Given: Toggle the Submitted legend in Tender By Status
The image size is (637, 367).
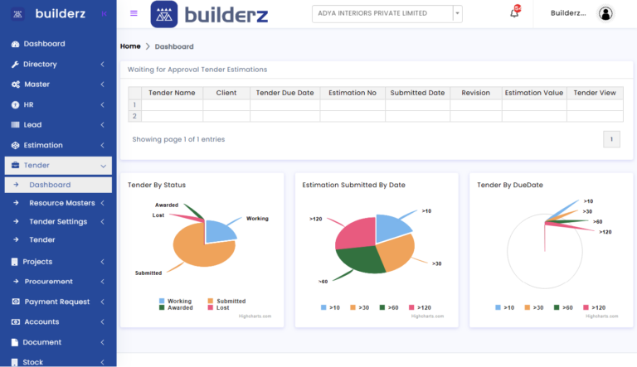Looking at the screenshot, I should pyautogui.click(x=226, y=301).
